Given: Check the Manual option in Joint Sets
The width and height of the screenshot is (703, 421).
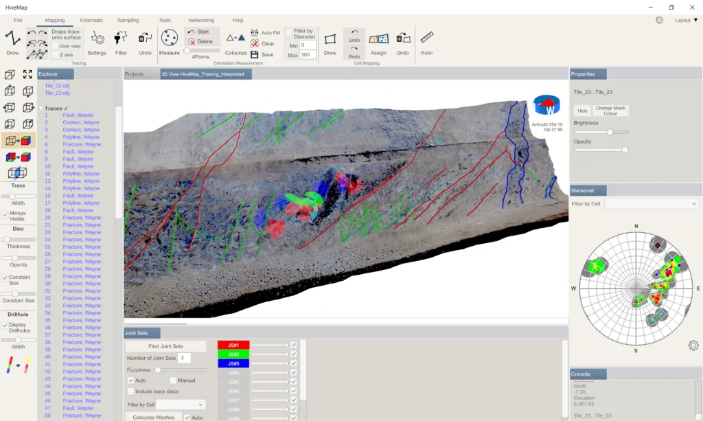Looking at the screenshot, I should tap(173, 380).
